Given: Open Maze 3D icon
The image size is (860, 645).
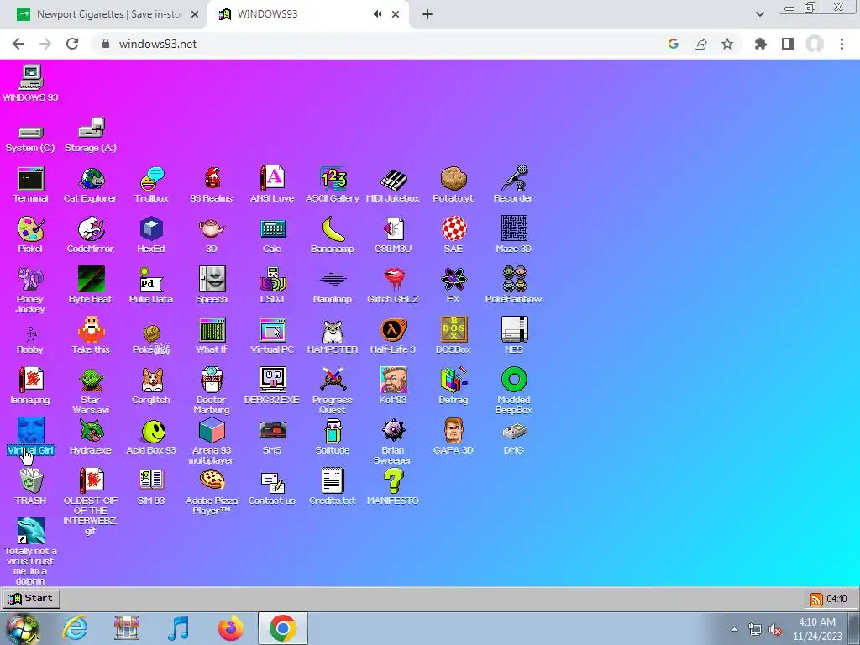Looking at the screenshot, I should (513, 235).
